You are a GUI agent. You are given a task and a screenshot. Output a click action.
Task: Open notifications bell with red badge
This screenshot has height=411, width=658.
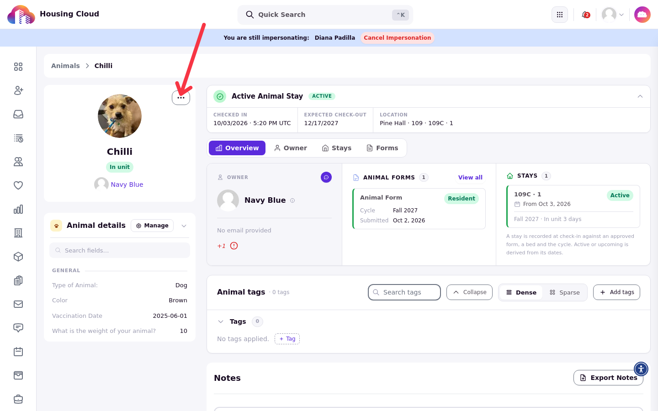585,15
